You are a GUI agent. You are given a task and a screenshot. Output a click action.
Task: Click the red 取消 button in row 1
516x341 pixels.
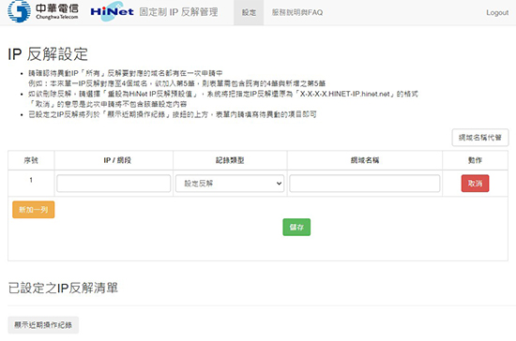pyautogui.click(x=475, y=184)
